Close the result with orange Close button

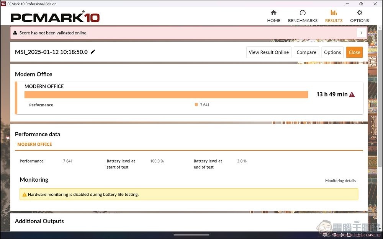354,52
